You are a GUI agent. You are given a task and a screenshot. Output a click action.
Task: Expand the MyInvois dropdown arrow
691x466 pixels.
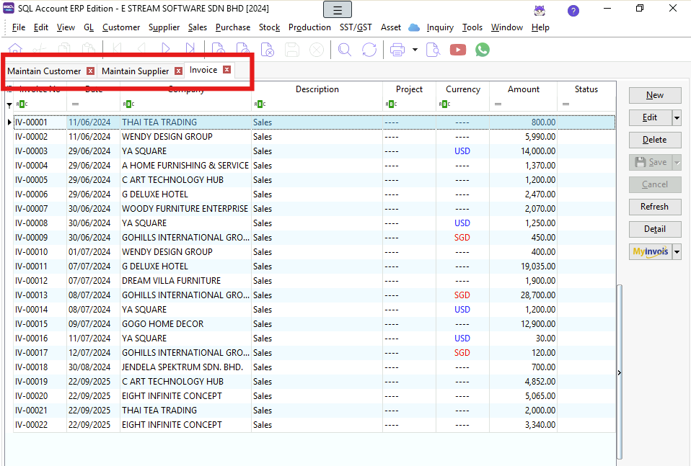tap(677, 251)
